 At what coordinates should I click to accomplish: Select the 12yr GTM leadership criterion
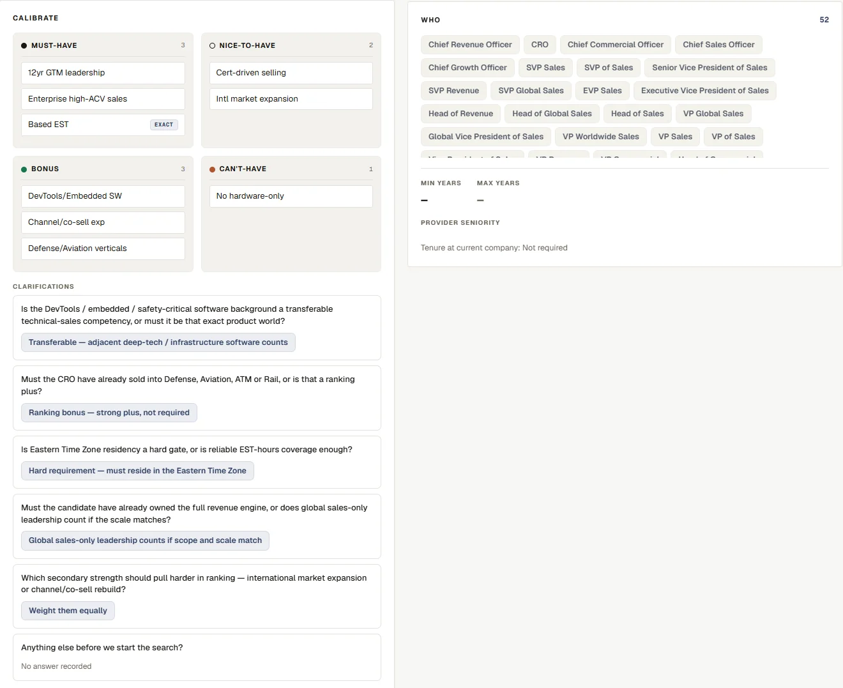point(103,73)
